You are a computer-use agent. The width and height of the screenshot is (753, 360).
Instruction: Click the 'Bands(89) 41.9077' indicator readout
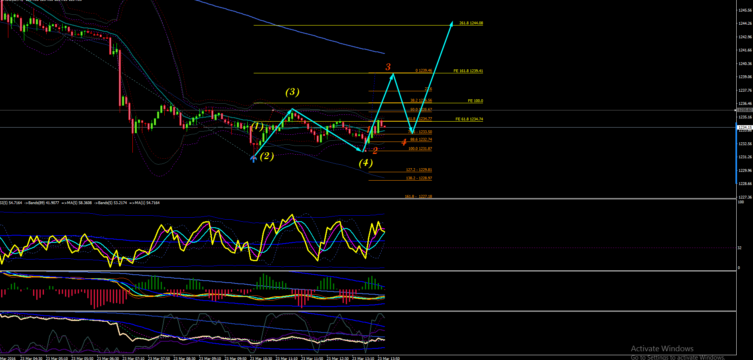pyautogui.click(x=43, y=203)
